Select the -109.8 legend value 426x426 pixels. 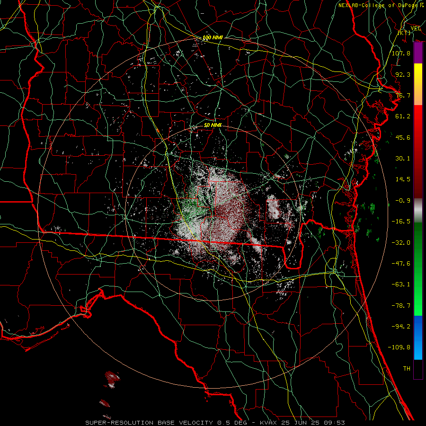(x=399, y=347)
